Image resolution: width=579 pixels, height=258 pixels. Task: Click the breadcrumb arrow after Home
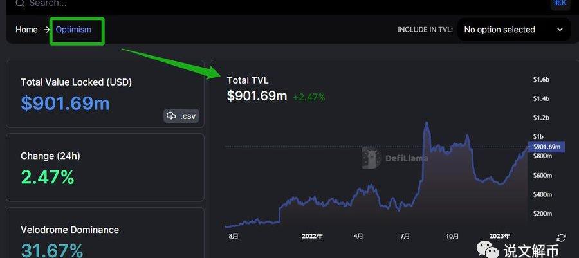pos(47,30)
